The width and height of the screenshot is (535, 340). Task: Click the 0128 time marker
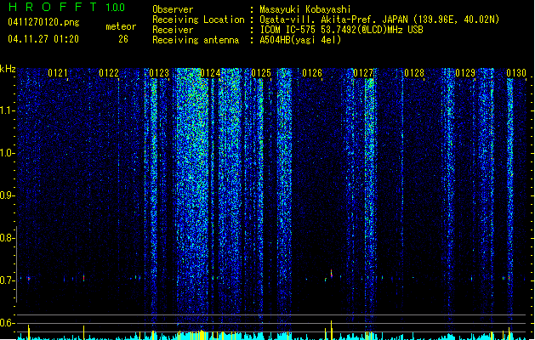click(x=414, y=73)
